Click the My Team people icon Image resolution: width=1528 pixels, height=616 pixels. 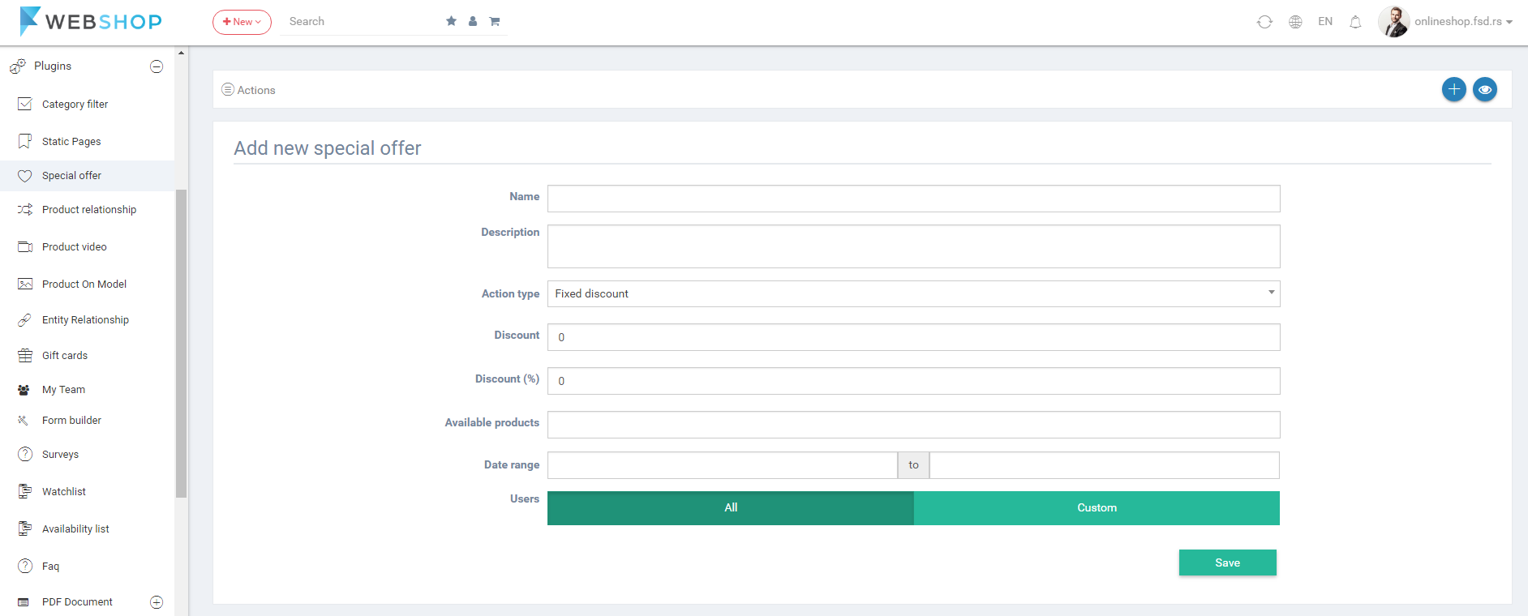click(24, 390)
